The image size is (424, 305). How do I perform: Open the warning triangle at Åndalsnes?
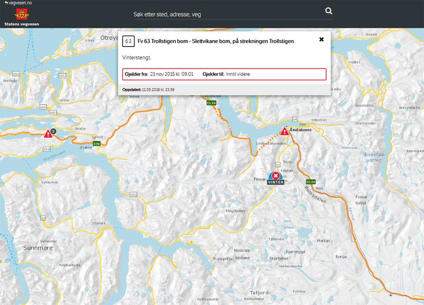click(x=284, y=132)
